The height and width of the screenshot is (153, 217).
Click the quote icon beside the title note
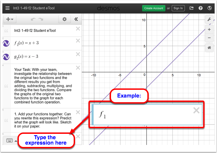tap(6, 31)
